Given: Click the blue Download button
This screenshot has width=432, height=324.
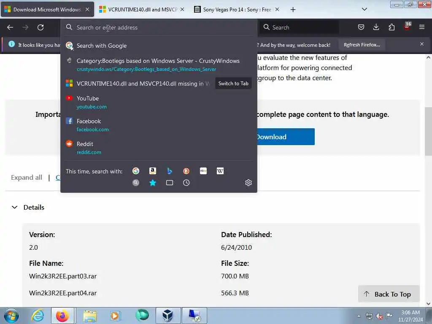Looking at the screenshot, I should coord(286,137).
